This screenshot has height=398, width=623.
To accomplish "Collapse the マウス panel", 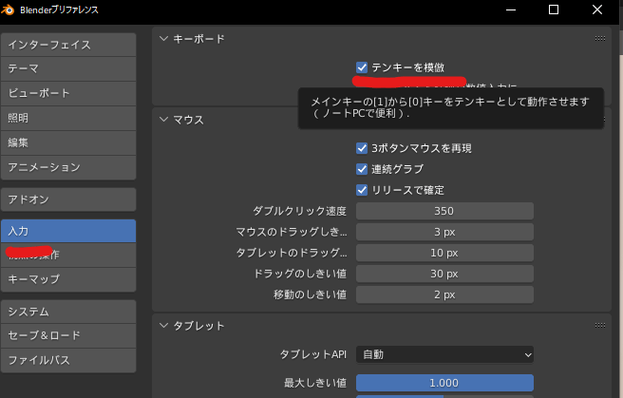I will (x=163, y=120).
